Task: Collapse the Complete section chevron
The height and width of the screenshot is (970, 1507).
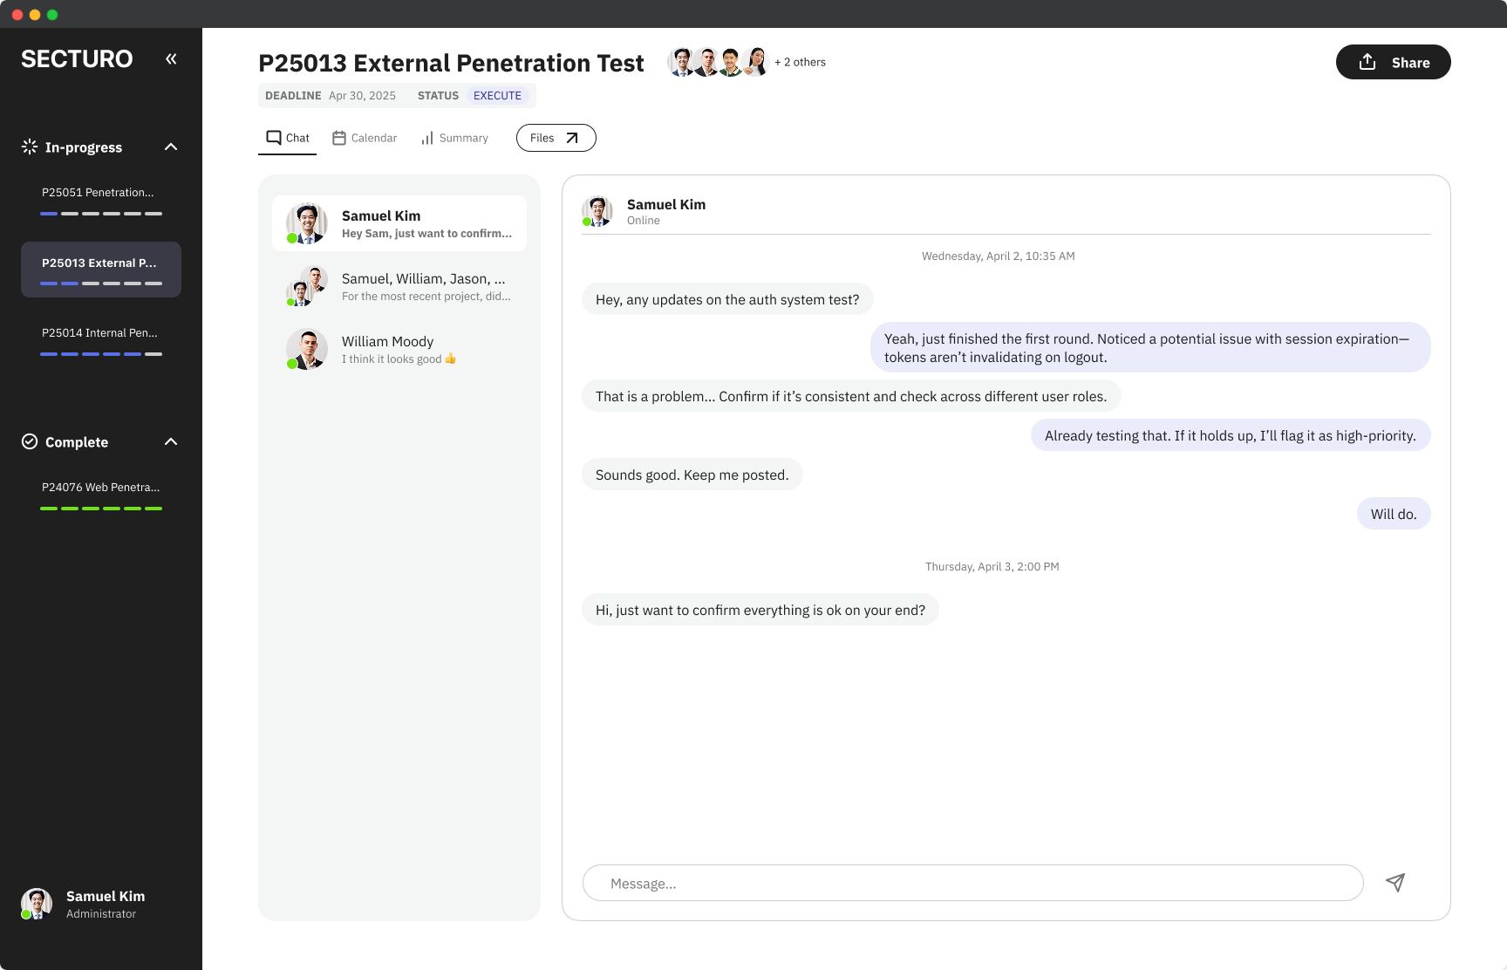Action: coord(171,441)
